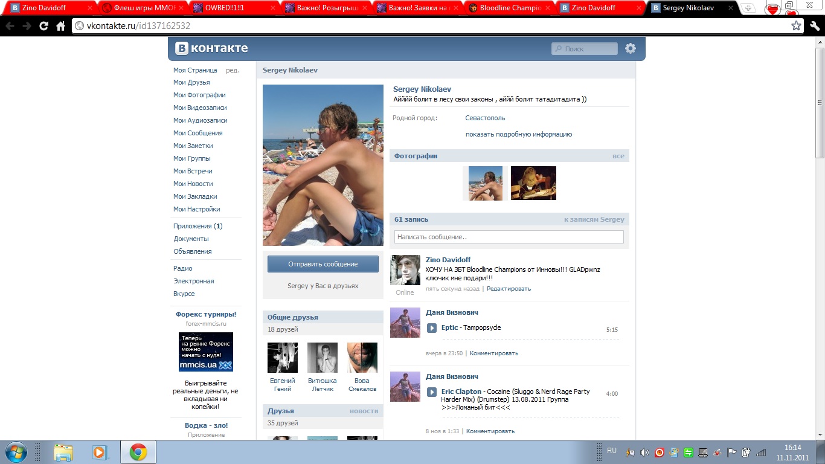Click the Севастополь hometown link
Viewport: 825px width, 464px height.
485,118
